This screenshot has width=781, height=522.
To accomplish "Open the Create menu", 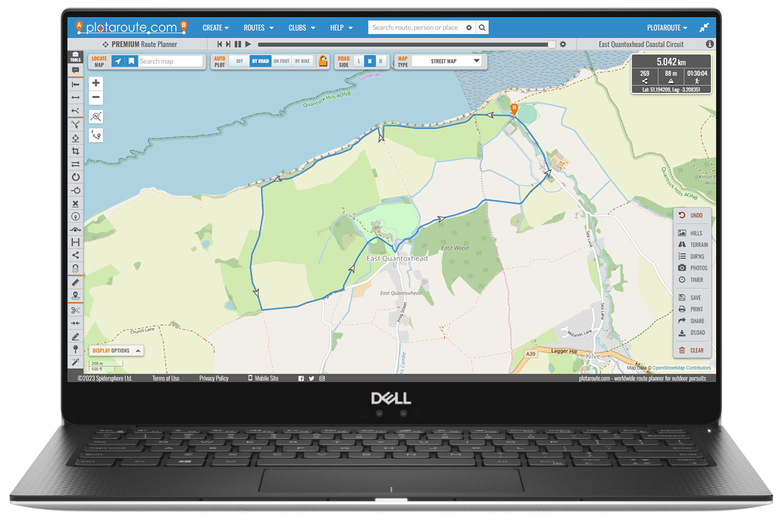I will coord(216,28).
